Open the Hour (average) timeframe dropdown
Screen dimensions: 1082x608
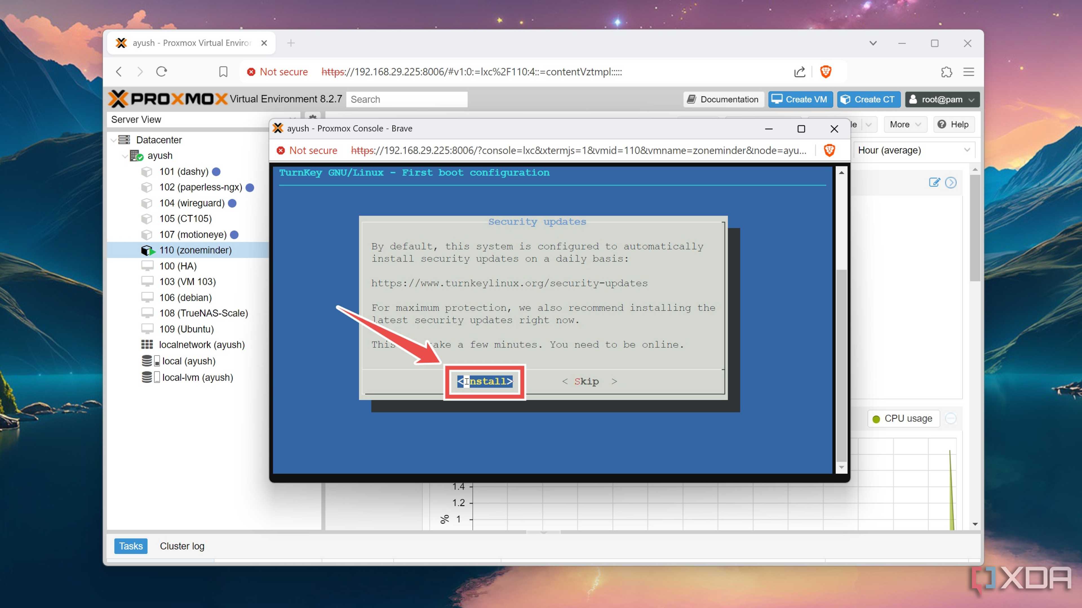[914, 150]
